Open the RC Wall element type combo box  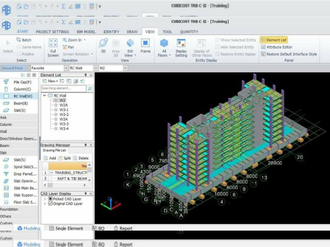pos(83,68)
